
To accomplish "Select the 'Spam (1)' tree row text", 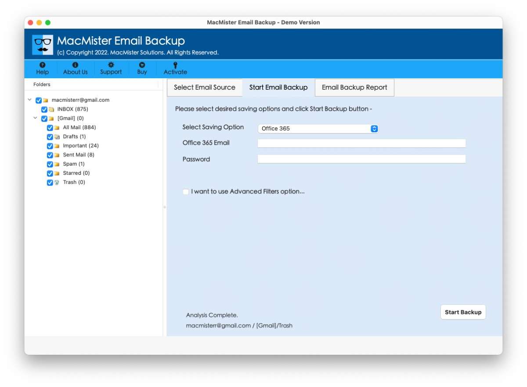I will coord(74,164).
